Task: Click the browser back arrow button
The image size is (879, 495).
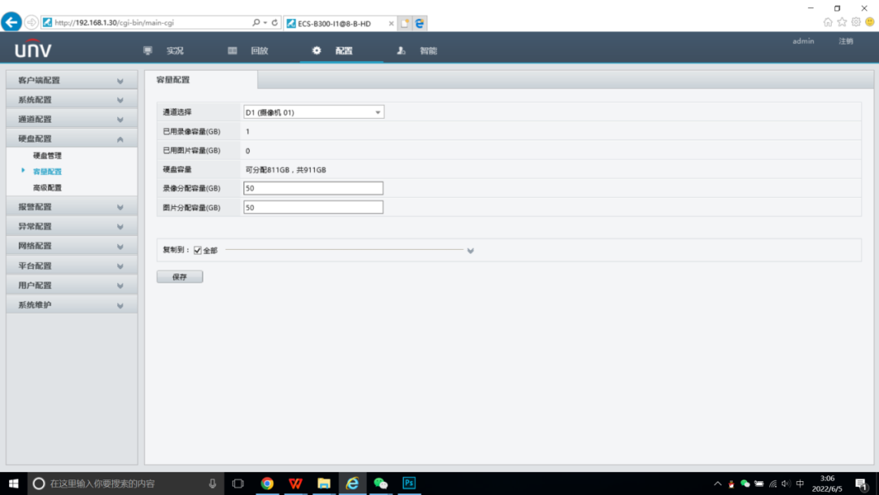Action: click(11, 22)
